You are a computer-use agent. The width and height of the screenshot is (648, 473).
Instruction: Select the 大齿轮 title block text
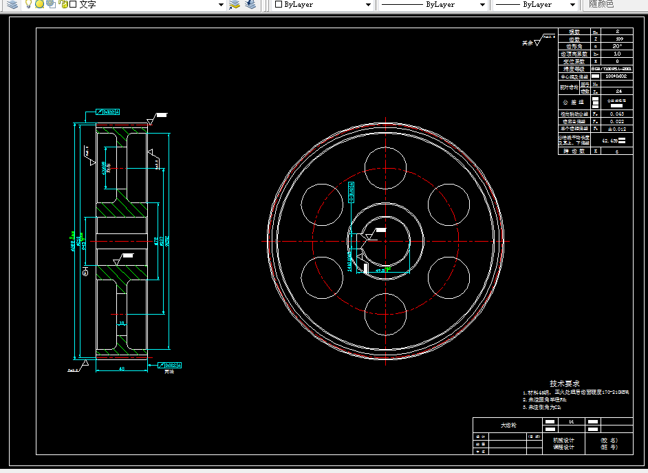click(x=508, y=425)
